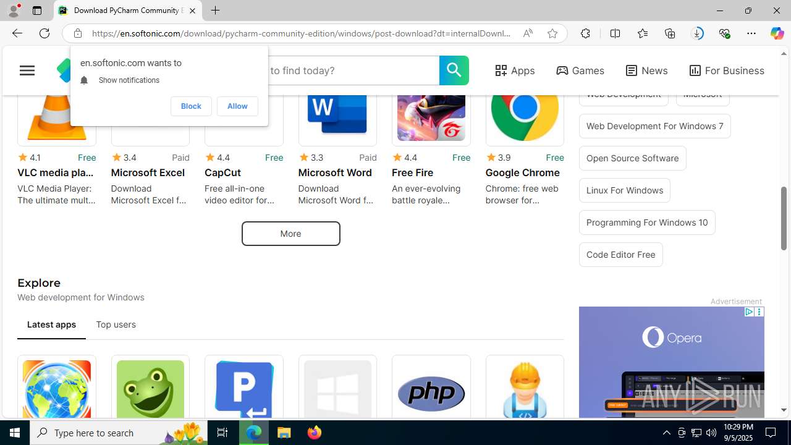791x445 pixels.
Task: Allow notifications from en.softonic.com
Action: coord(237,106)
